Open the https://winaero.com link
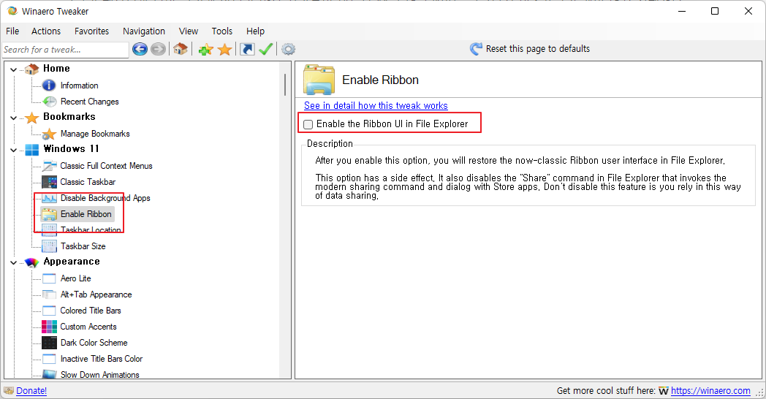766x399 pixels. pyautogui.click(x=710, y=391)
